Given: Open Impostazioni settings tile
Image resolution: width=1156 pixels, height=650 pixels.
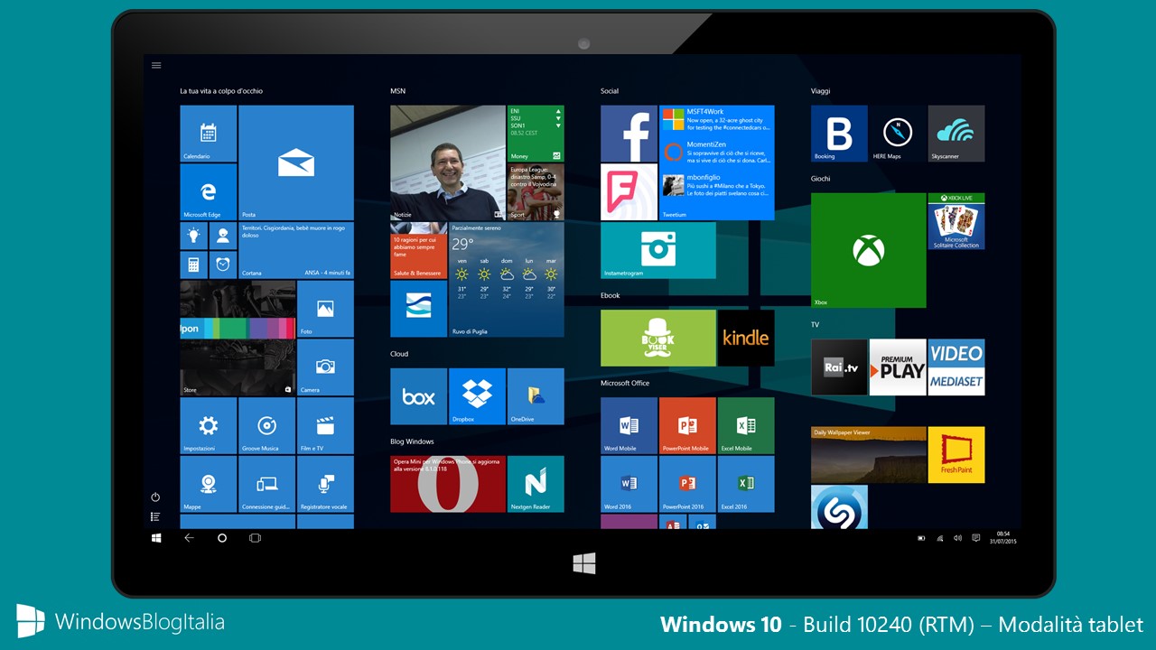Looking at the screenshot, I should (209, 425).
